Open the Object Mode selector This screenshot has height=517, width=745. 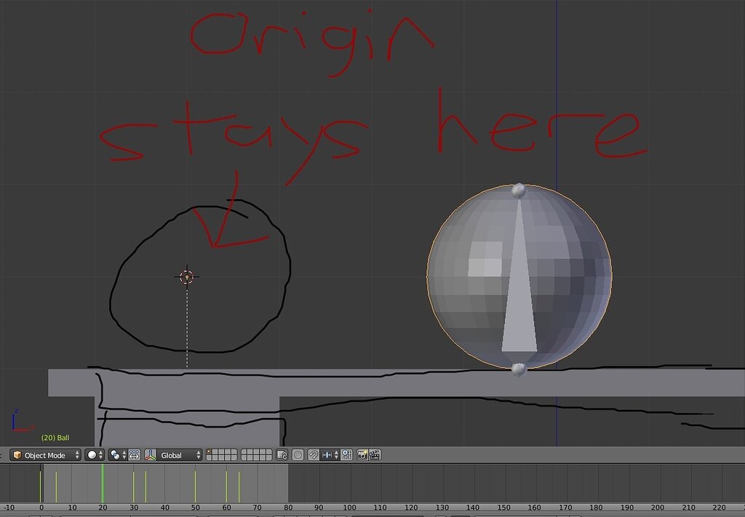tap(46, 455)
